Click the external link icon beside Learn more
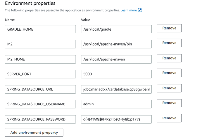202x140 pixels. pyautogui.click(x=140, y=10)
